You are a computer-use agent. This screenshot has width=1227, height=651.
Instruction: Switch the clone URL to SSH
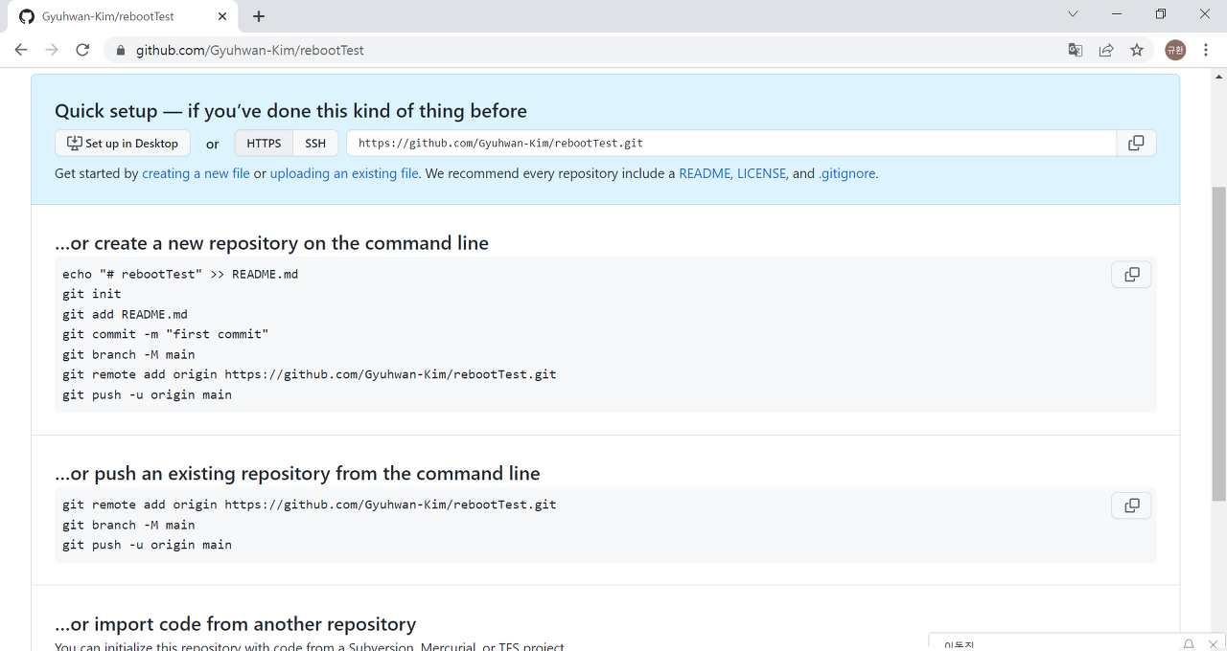point(315,144)
